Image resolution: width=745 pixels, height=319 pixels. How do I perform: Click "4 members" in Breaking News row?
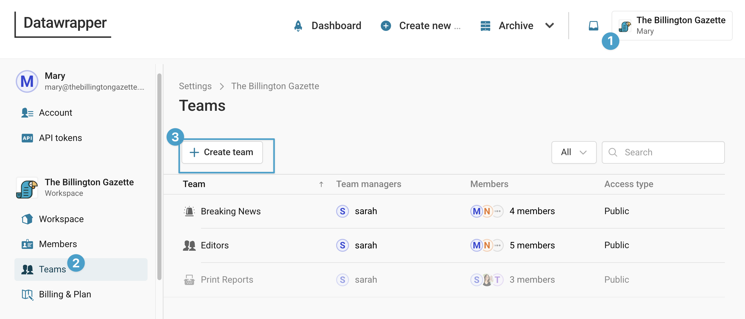[532, 211]
